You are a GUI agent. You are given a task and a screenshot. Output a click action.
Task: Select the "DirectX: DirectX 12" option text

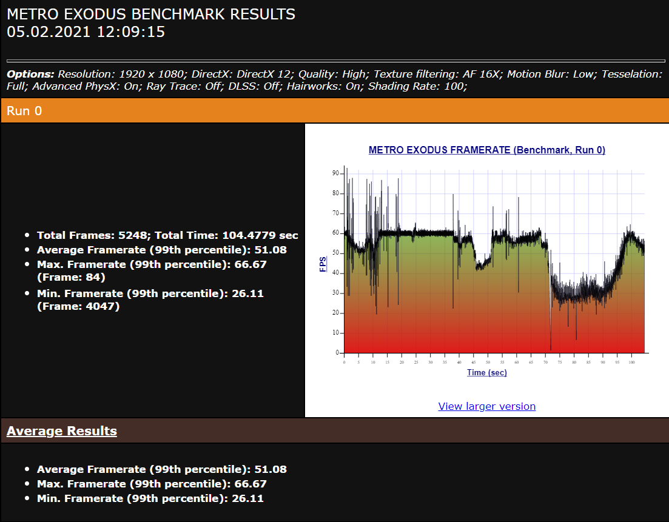click(x=241, y=74)
